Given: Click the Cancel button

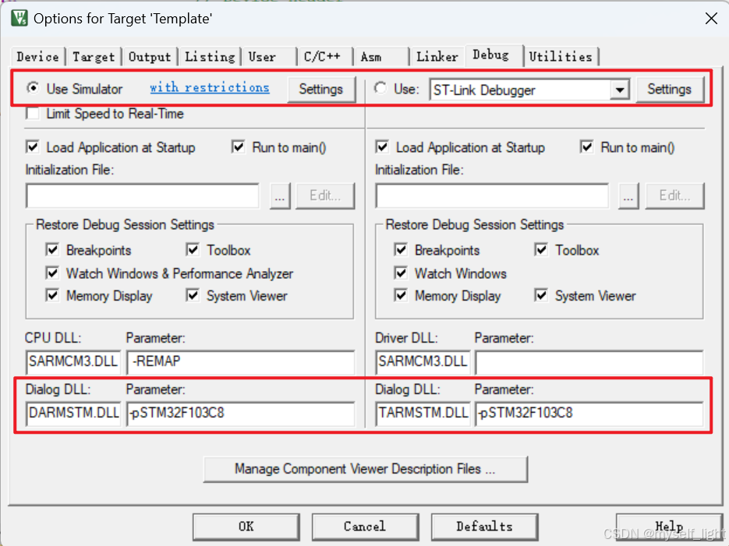Looking at the screenshot, I should pos(365,527).
